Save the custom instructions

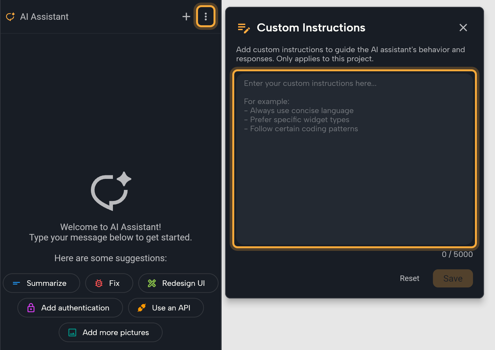(x=453, y=278)
